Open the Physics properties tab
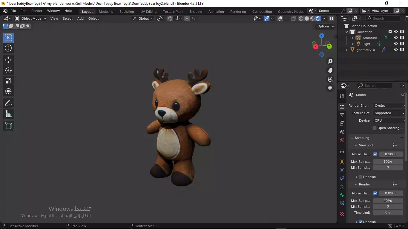408x229 pixels. (342, 170)
